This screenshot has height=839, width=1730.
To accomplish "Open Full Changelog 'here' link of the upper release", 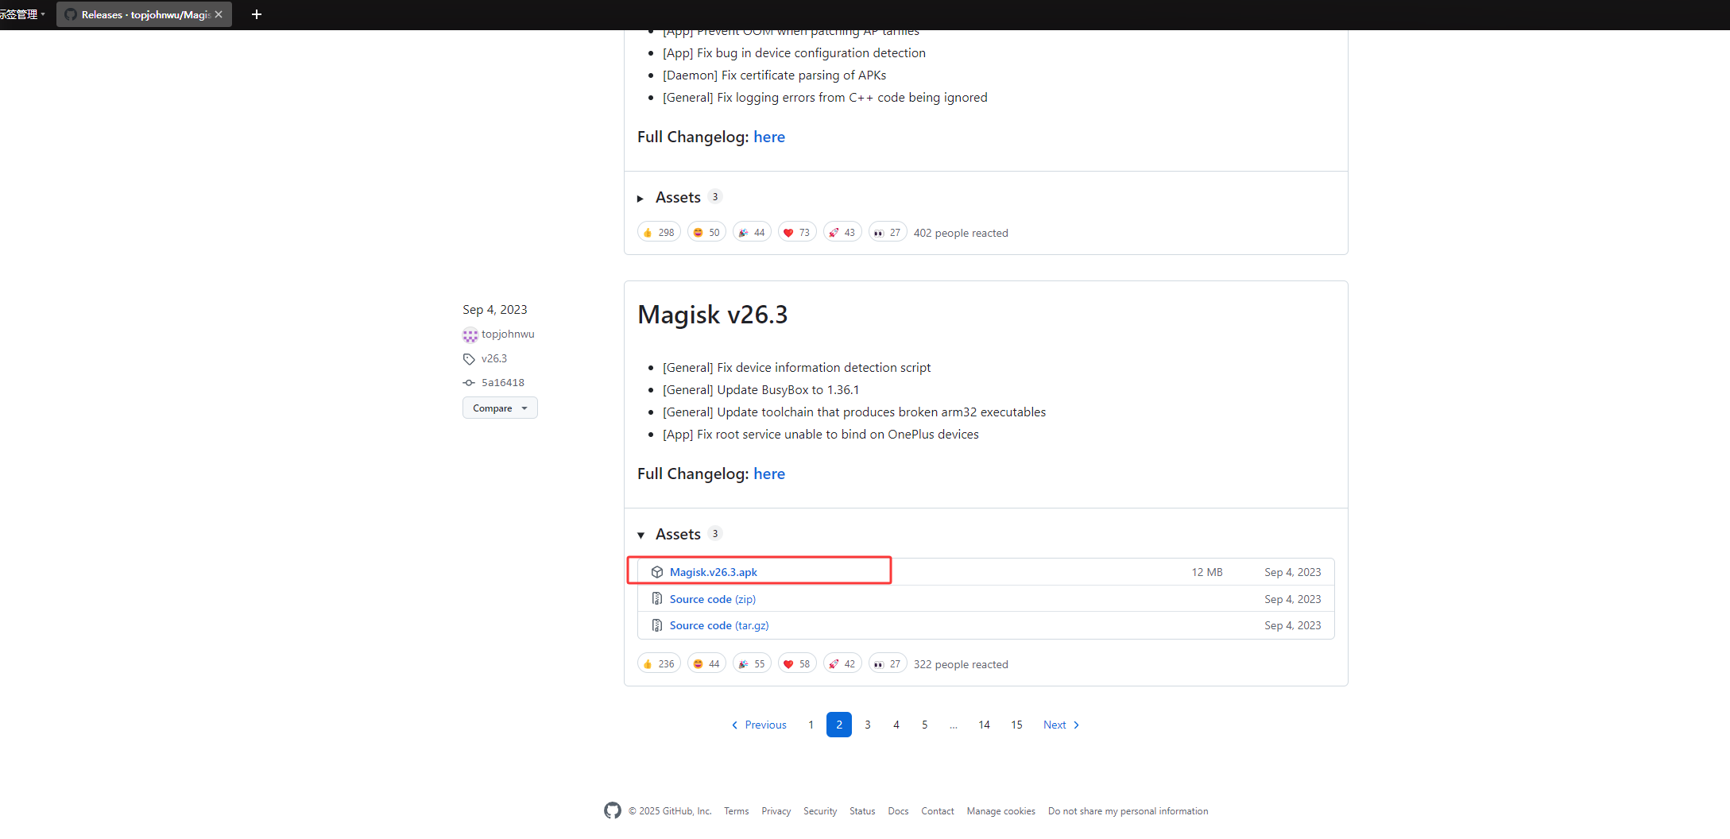I will [769, 137].
